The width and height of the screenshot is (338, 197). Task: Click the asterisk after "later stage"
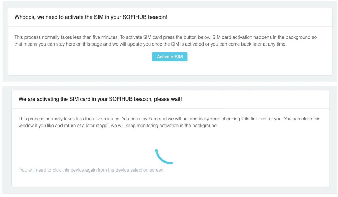click(108, 124)
